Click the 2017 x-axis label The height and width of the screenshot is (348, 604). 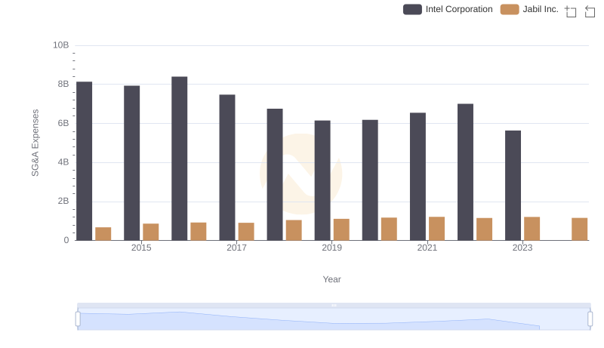pyautogui.click(x=236, y=248)
